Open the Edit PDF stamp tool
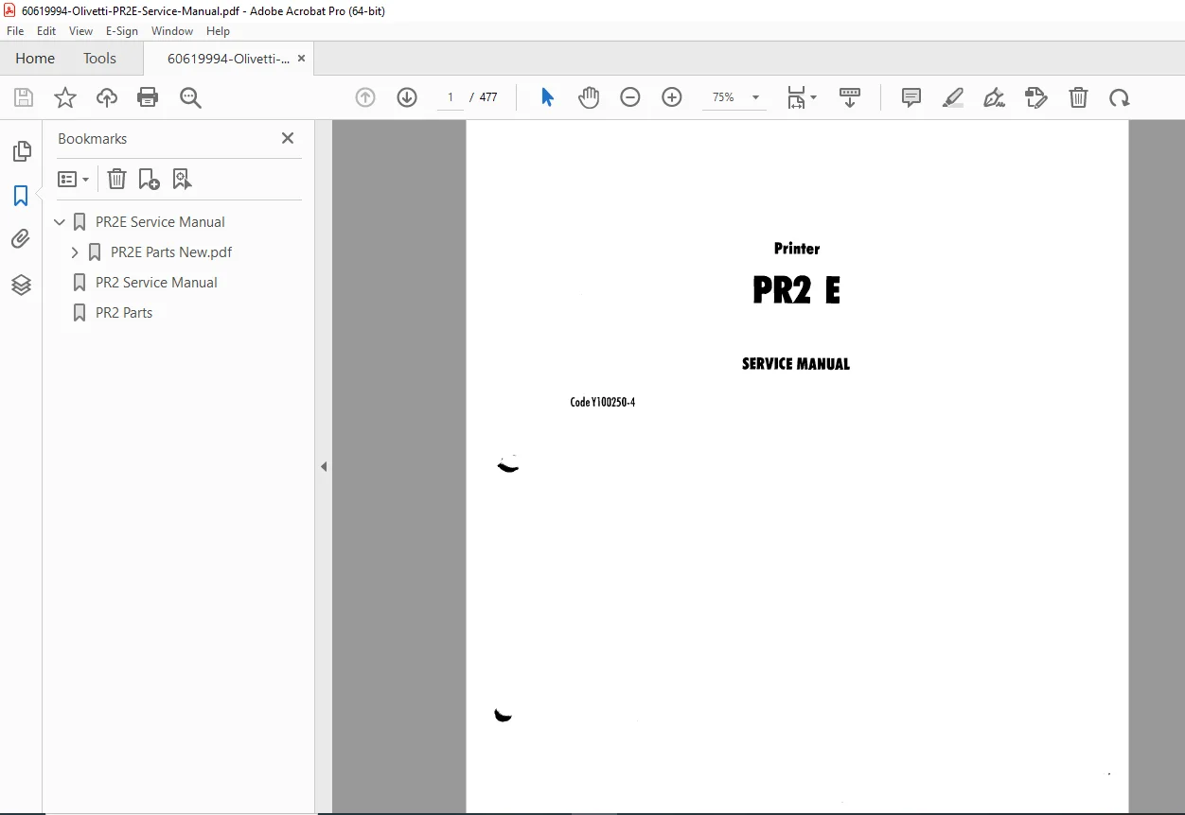Image resolution: width=1185 pixels, height=815 pixels. [x=1036, y=97]
